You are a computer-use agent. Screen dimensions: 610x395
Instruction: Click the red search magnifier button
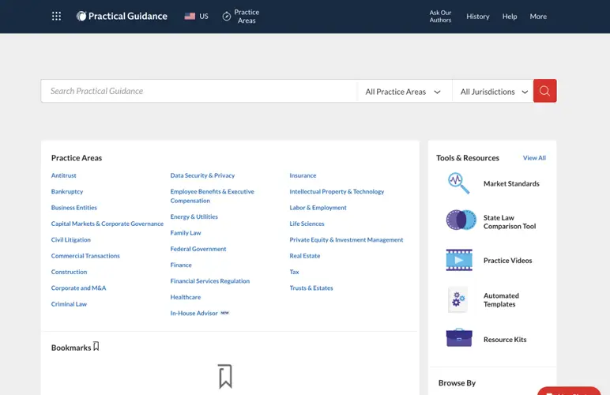coord(544,91)
